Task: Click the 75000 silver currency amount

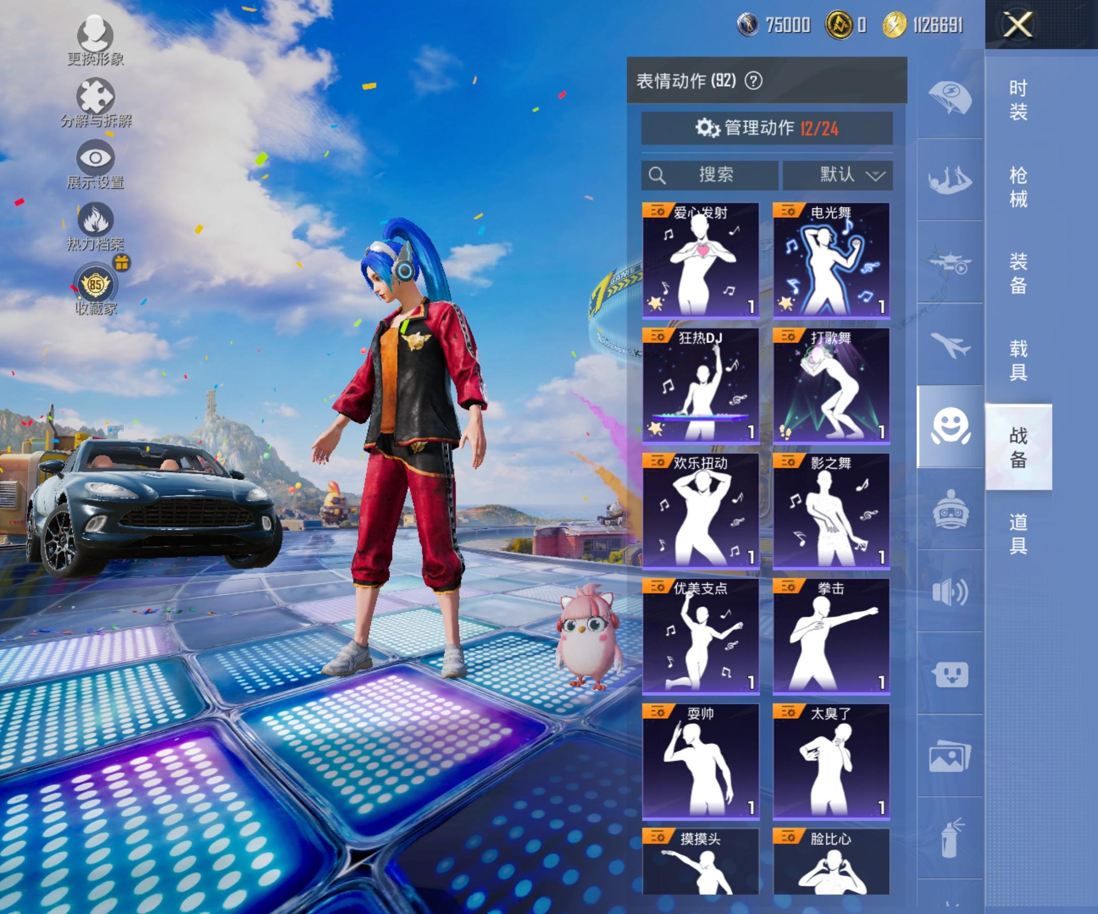Action: [788, 25]
